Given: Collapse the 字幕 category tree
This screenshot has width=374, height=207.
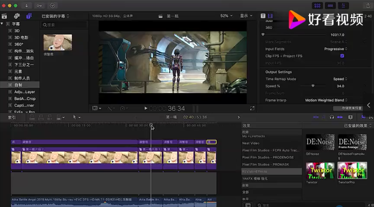Looking at the screenshot, I should tap(2, 24).
